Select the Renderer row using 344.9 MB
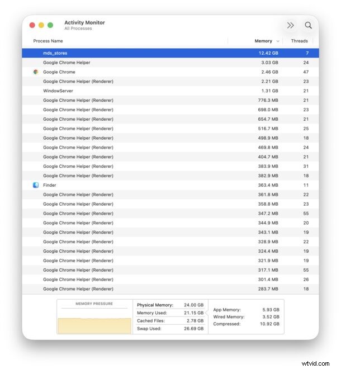341x369 pixels. tap(170, 223)
